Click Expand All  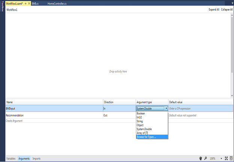click(x=214, y=9)
